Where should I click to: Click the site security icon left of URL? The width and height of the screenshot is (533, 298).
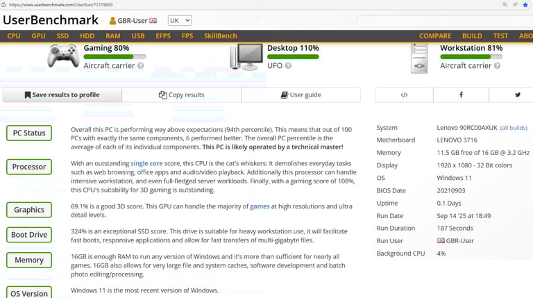3,5
